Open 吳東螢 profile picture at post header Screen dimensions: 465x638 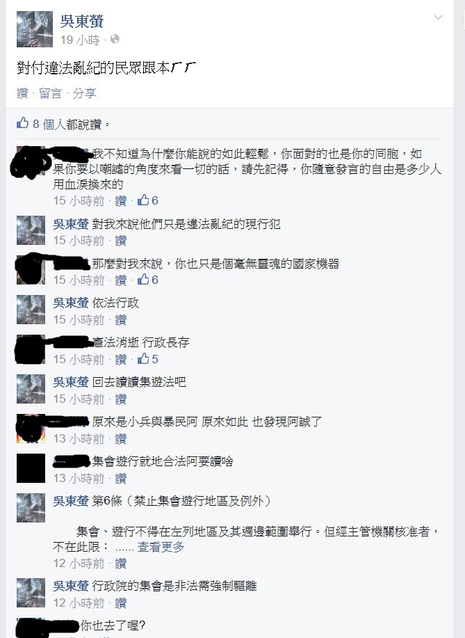click(35, 29)
